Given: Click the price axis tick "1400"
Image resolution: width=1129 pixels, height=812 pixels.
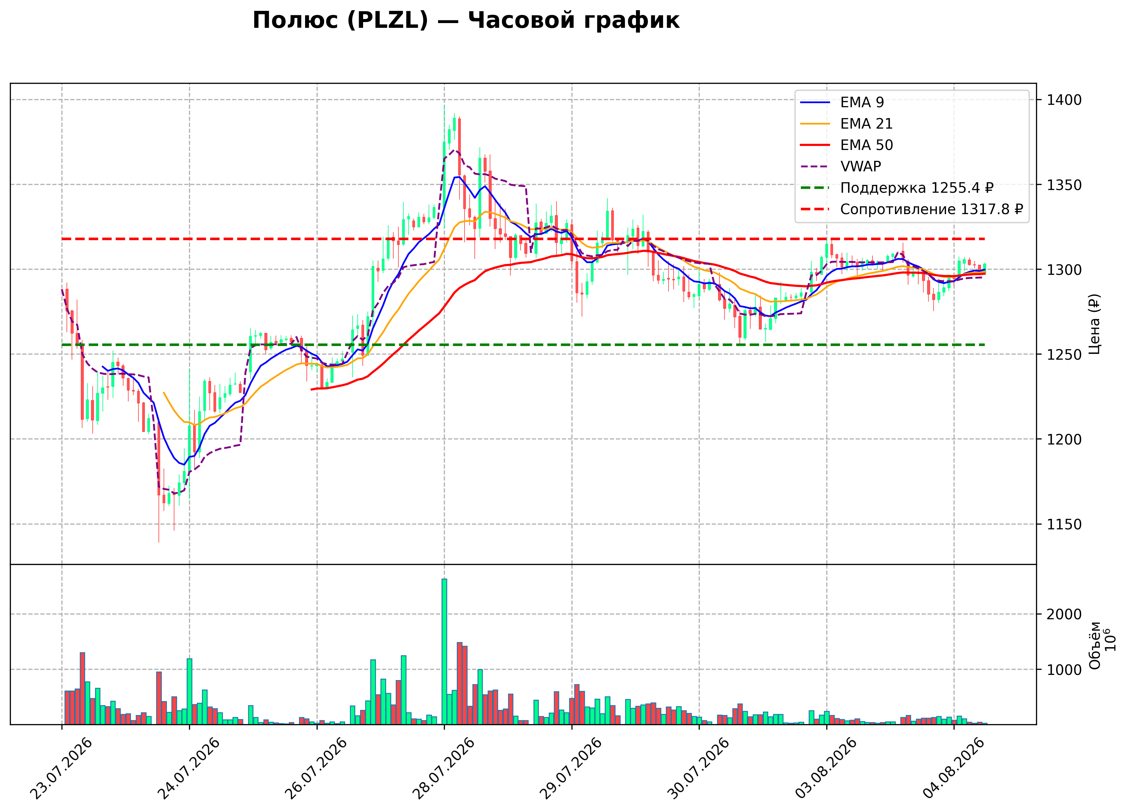Looking at the screenshot, I should pos(1064,100).
